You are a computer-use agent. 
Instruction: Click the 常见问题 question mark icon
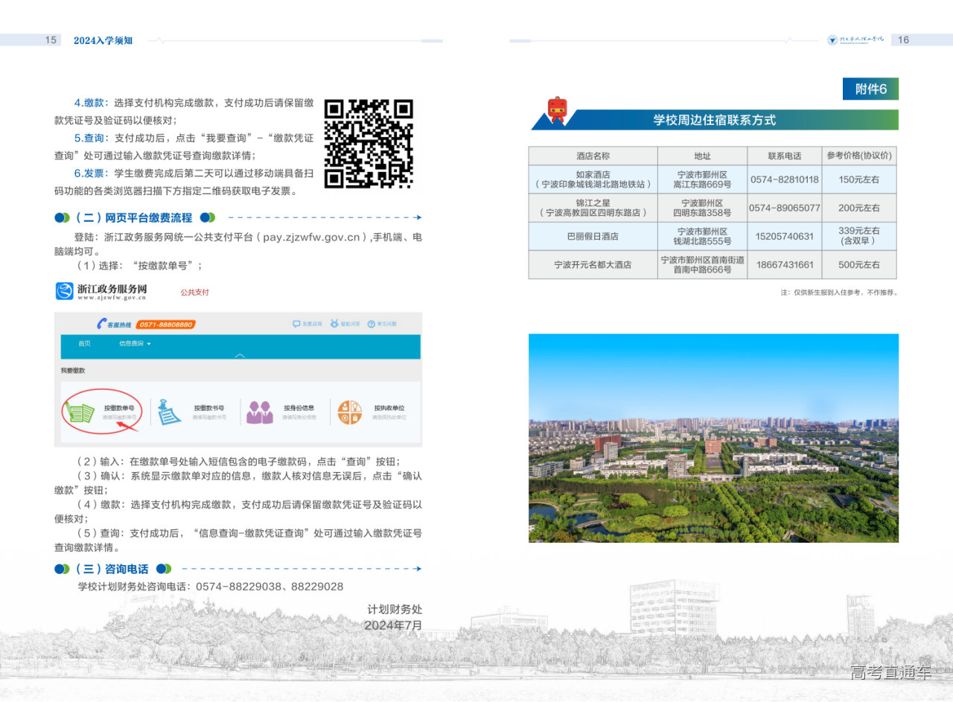tap(371, 325)
